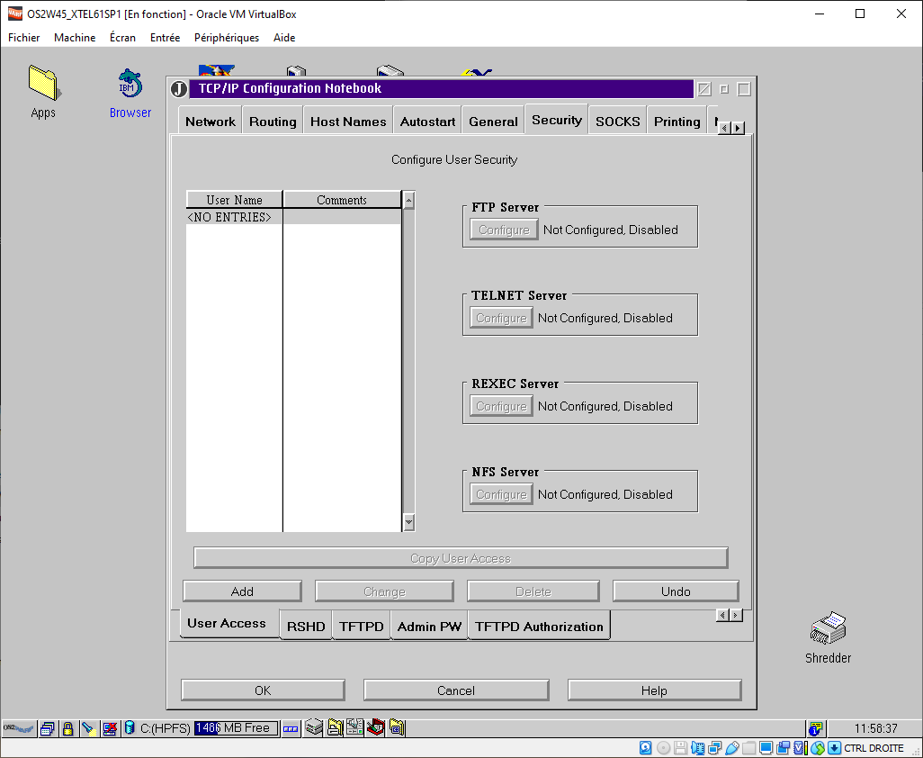Click the flashlight find icon in WarpCenter
This screenshot has height=758, width=923.
(x=88, y=728)
